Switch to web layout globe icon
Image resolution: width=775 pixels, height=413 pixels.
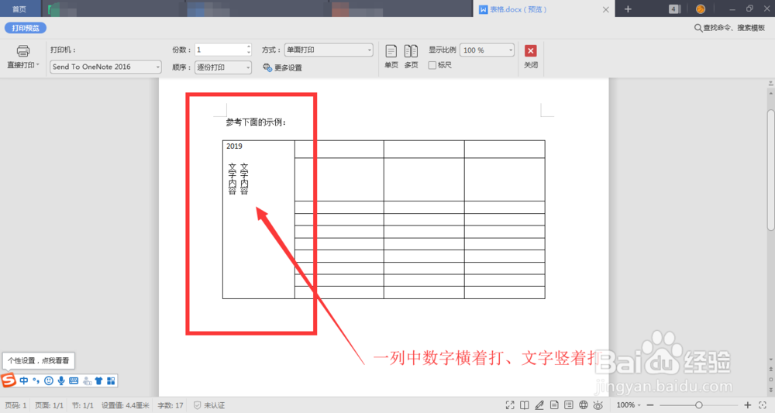584,405
